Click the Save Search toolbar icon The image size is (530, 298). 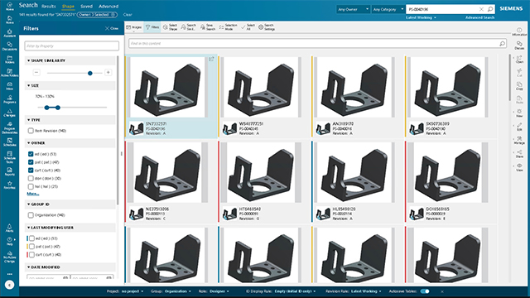point(208,27)
